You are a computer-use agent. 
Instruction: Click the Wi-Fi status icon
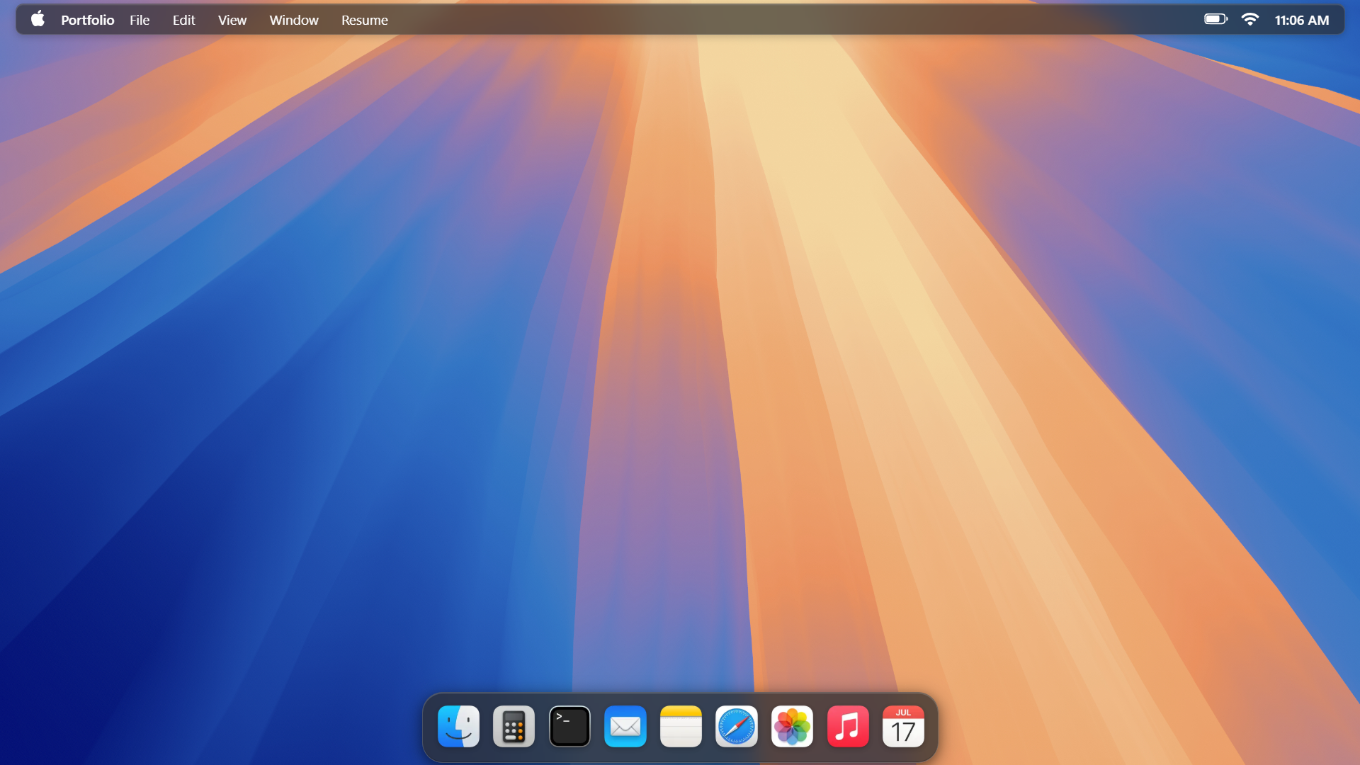(x=1250, y=19)
